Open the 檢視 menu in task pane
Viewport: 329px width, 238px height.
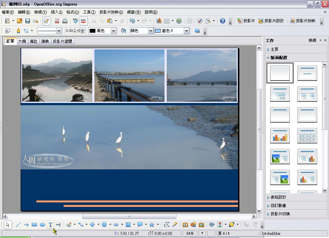click(x=315, y=40)
